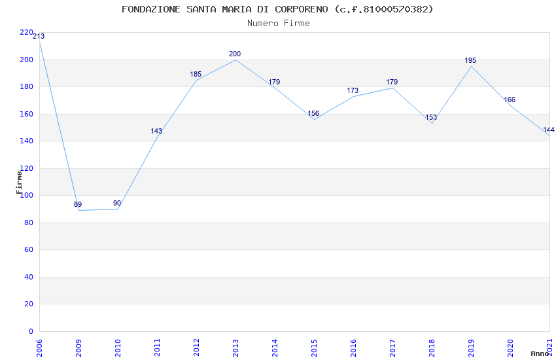Select the data label 195 for 2019
The height and width of the screenshot is (360, 556).
pyautogui.click(x=470, y=61)
